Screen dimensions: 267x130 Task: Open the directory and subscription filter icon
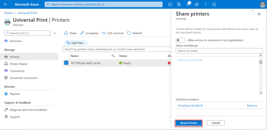[x=179, y=5]
